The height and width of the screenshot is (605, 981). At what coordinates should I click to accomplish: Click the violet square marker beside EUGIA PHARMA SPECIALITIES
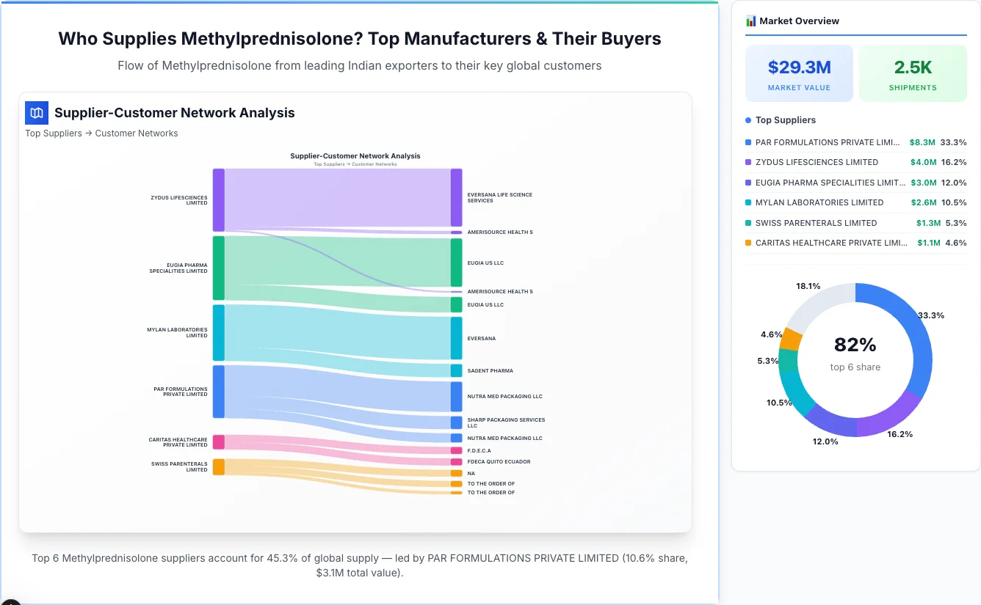(x=748, y=183)
